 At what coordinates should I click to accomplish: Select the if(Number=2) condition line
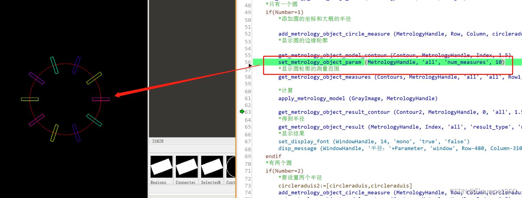(x=284, y=171)
